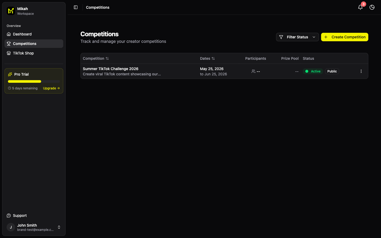The image size is (381, 238).
Task: Click the to Jun 25, 2026 end date
Action: click(214, 74)
